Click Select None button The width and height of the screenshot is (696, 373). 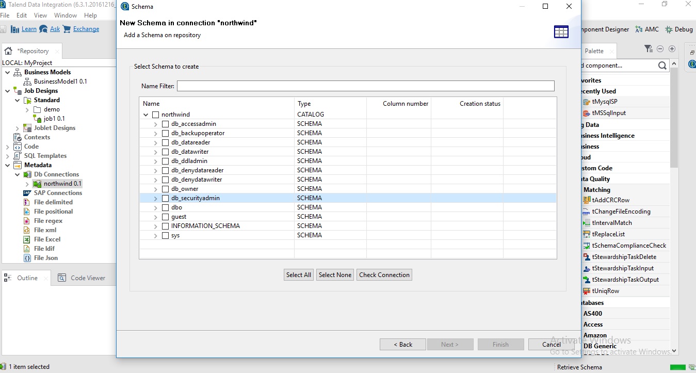tap(335, 275)
